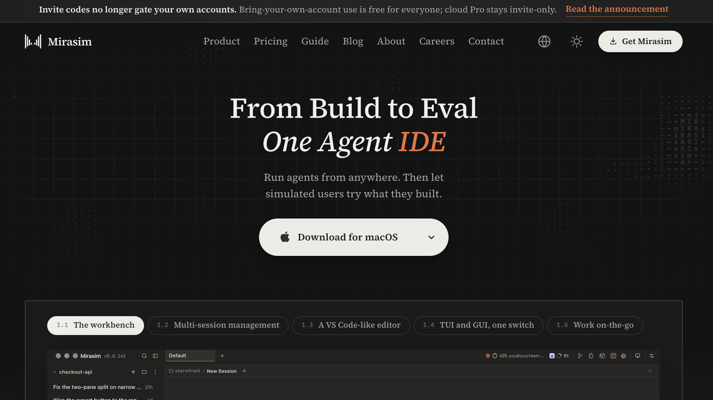The width and height of the screenshot is (713, 400).
Task: Add new session in checkout-api
Action: 133,372
